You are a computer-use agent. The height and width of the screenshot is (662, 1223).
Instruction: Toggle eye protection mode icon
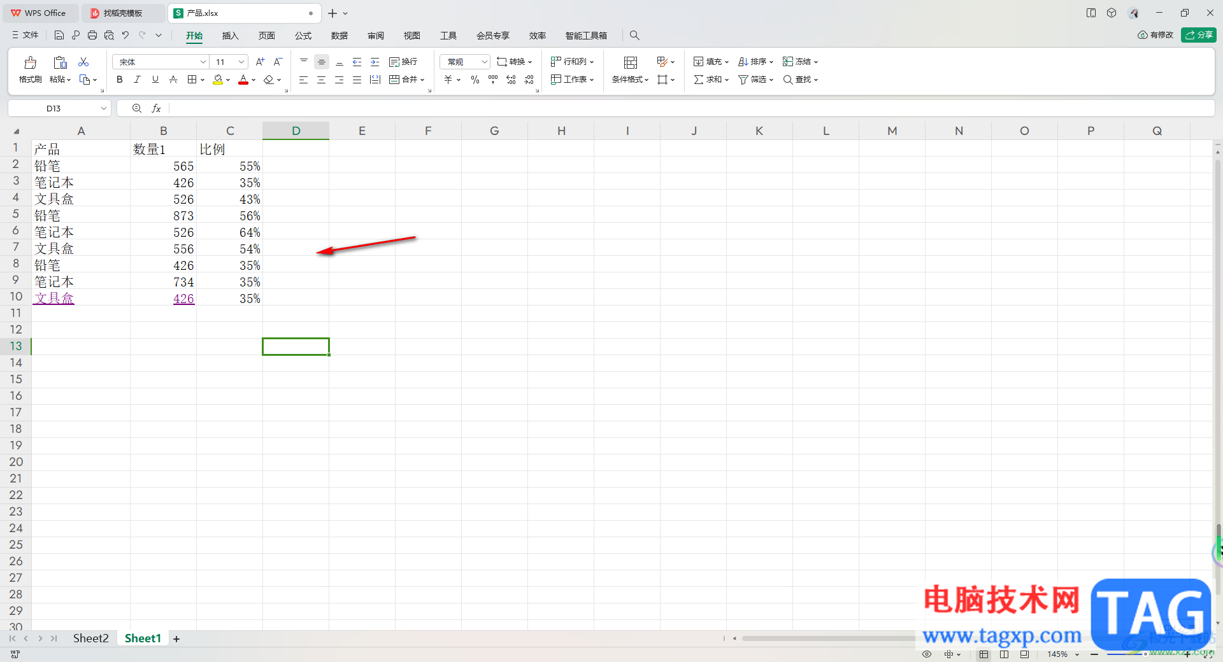927,654
